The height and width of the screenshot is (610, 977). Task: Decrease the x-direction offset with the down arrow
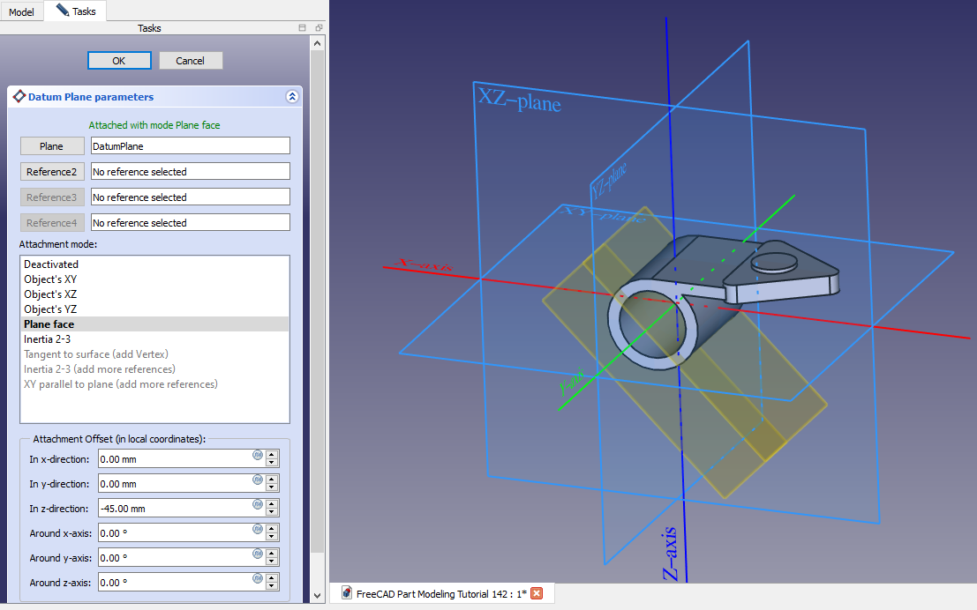coord(272,463)
